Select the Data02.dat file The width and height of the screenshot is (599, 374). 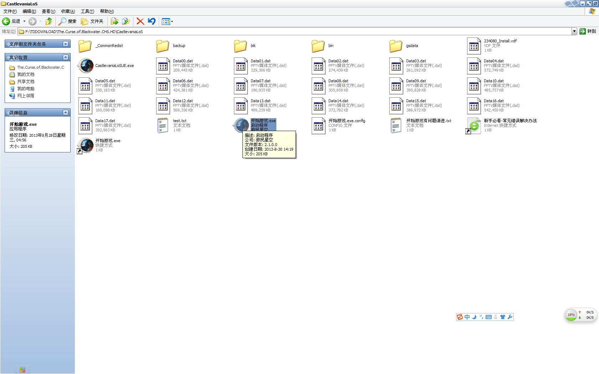(x=338, y=66)
